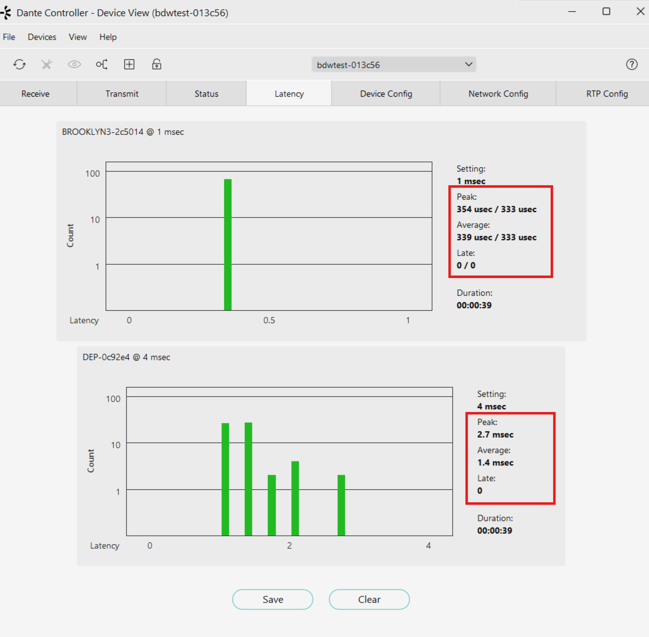The image size is (649, 637).
Task: Click the '4 msec' setting value
Action: click(x=491, y=406)
